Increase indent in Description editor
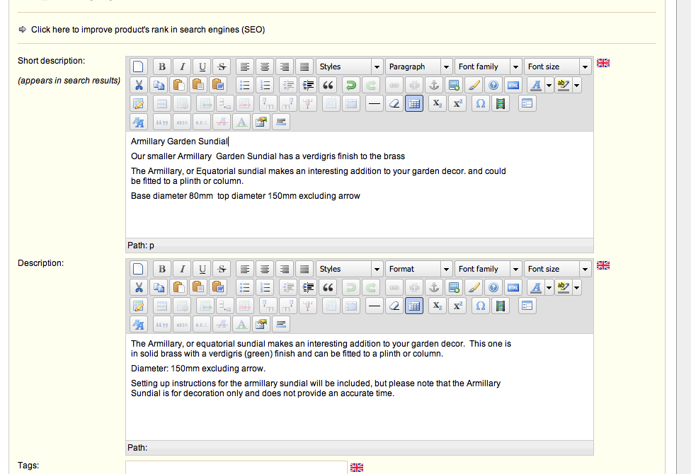The image size is (691, 474). [308, 287]
